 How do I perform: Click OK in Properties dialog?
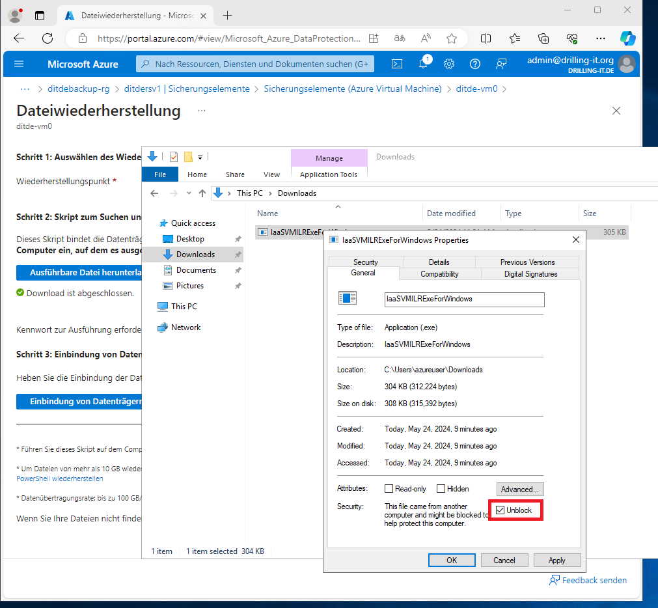pyautogui.click(x=452, y=560)
